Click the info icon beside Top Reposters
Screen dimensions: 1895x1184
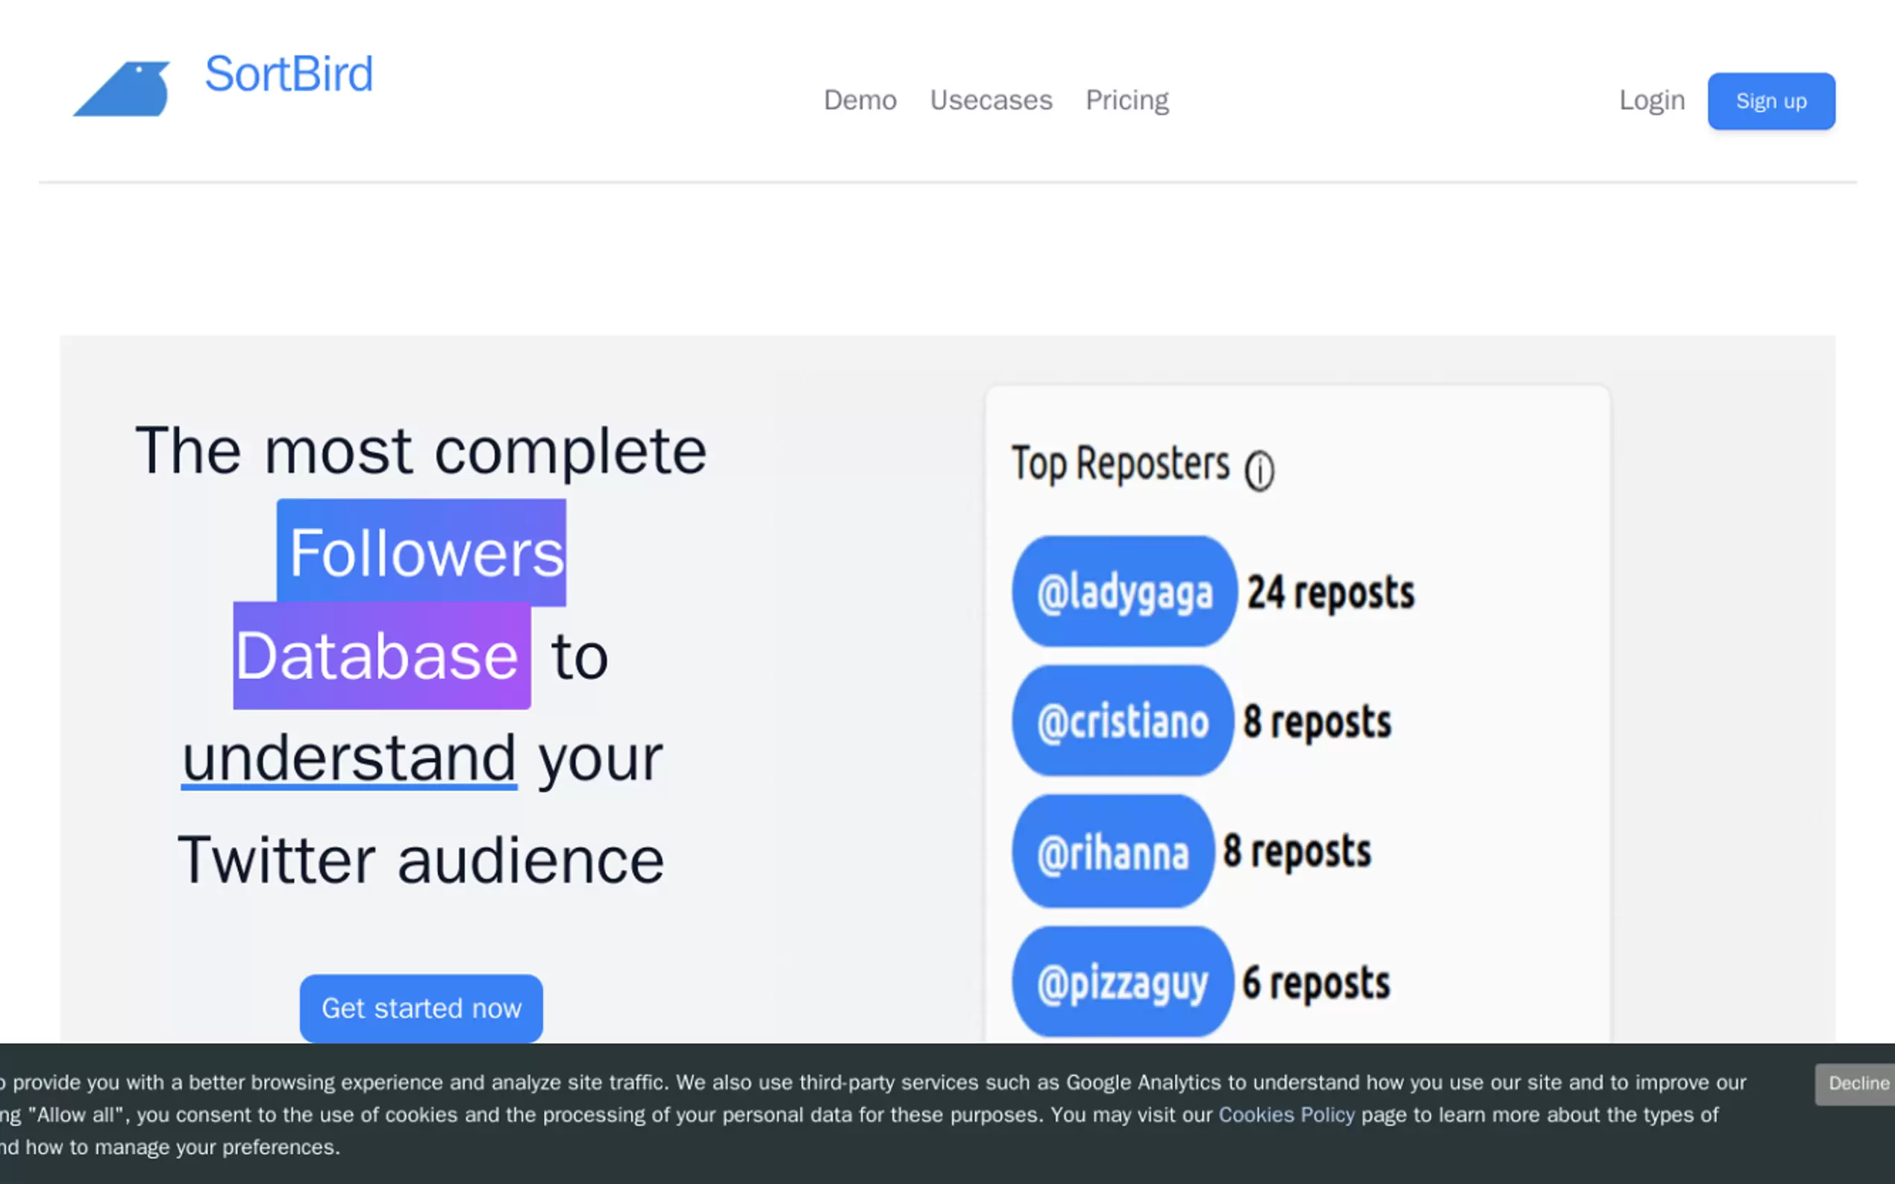pos(1259,470)
